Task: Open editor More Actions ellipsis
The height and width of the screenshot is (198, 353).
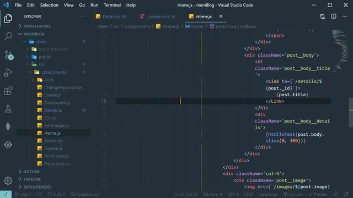Action: click(x=345, y=16)
